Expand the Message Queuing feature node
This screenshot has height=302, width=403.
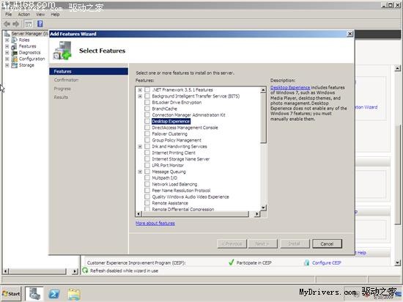(x=140, y=172)
